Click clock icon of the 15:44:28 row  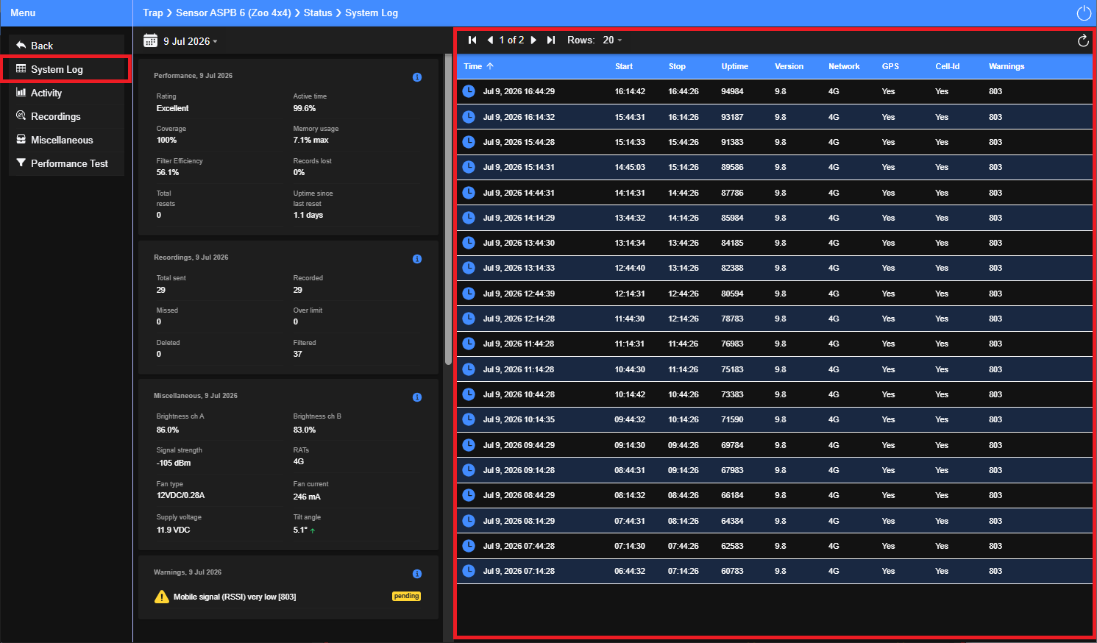(469, 141)
